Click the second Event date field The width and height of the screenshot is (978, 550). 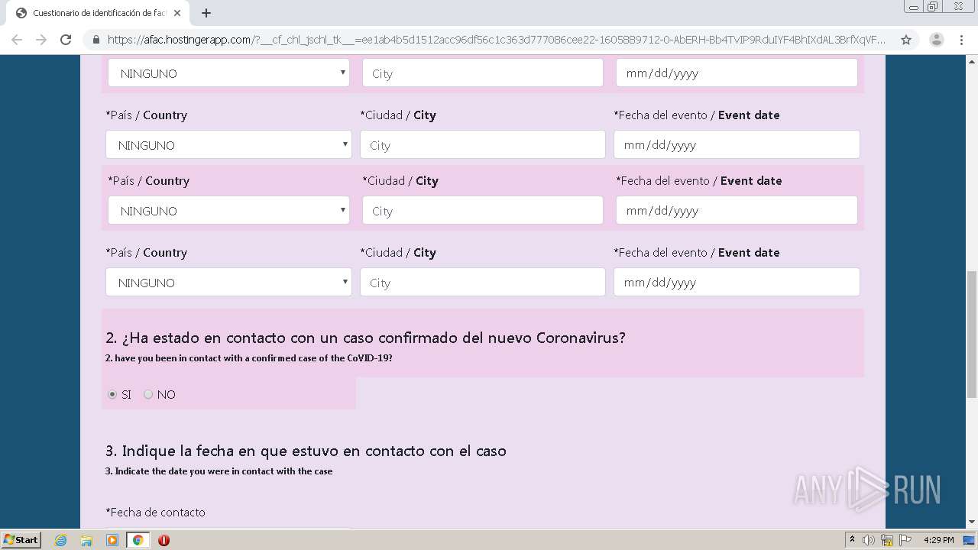point(737,144)
